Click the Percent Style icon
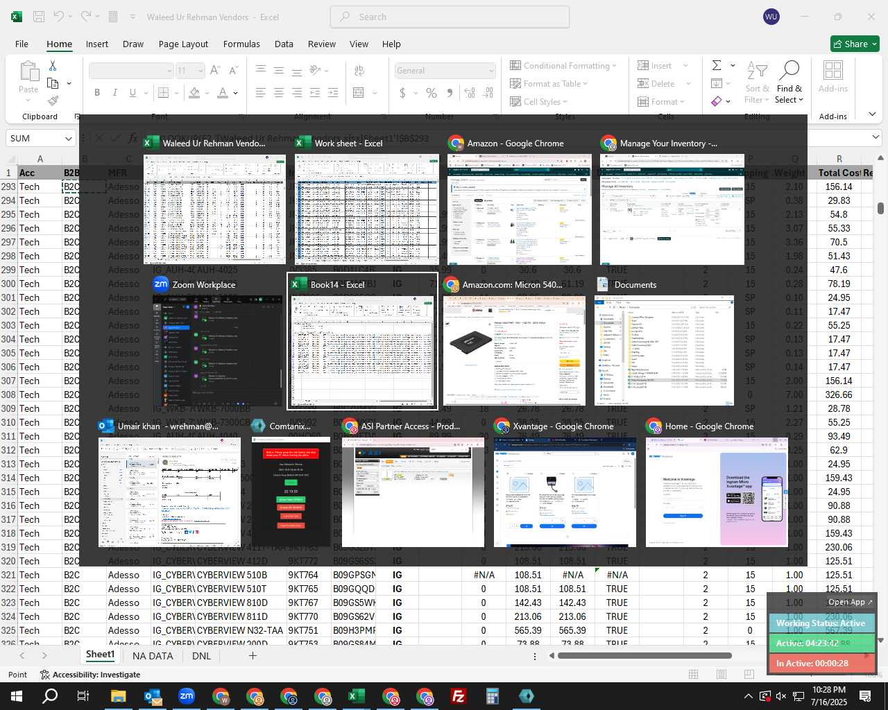 click(x=432, y=93)
